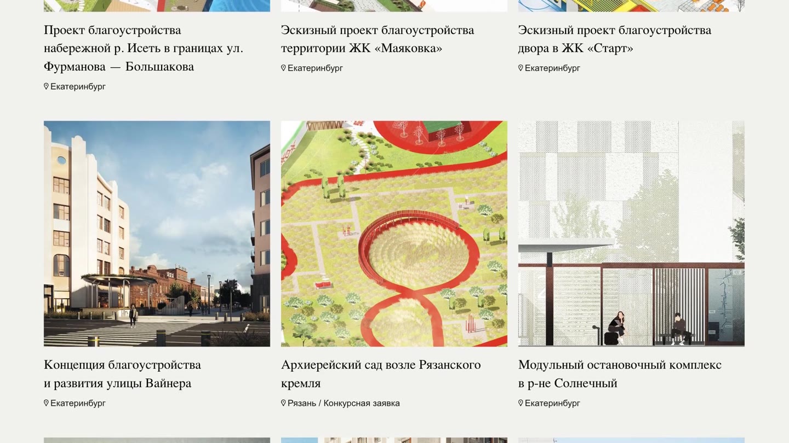This screenshot has height=443, width=789.
Task: Click Екатеринбург text under the embankment project
Action: pos(78,86)
